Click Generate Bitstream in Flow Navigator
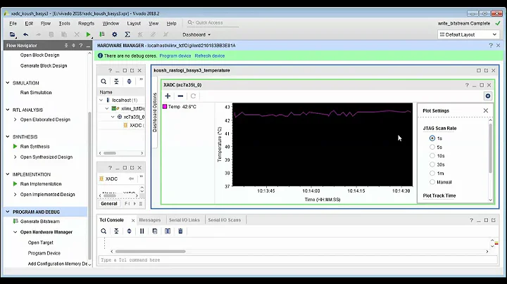 40,221
